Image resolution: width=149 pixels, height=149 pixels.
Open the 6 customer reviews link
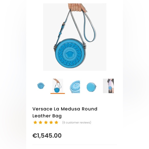(77, 123)
